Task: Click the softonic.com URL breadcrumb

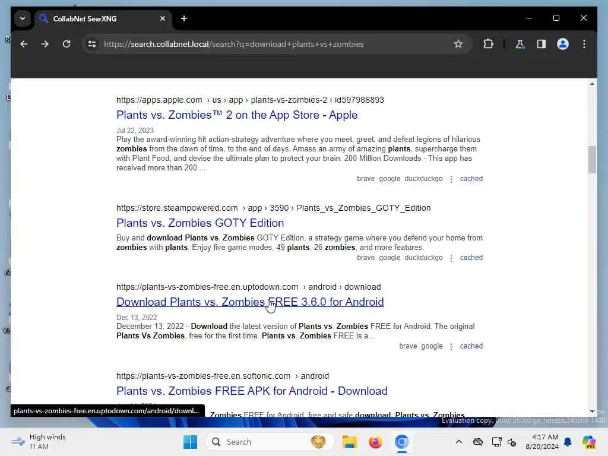Action: 223,376
